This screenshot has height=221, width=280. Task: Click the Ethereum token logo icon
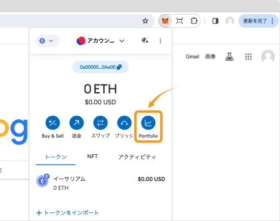[42, 181]
